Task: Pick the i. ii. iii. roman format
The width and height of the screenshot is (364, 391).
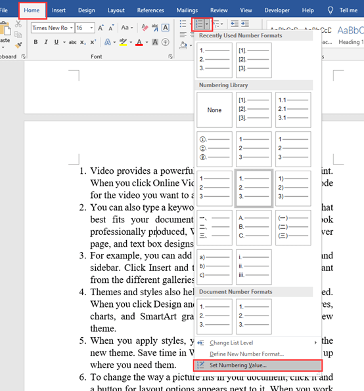Action: [x=254, y=267]
